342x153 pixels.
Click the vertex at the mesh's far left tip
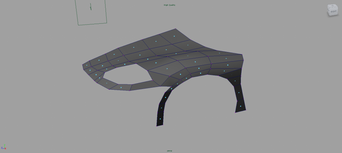point(82,65)
